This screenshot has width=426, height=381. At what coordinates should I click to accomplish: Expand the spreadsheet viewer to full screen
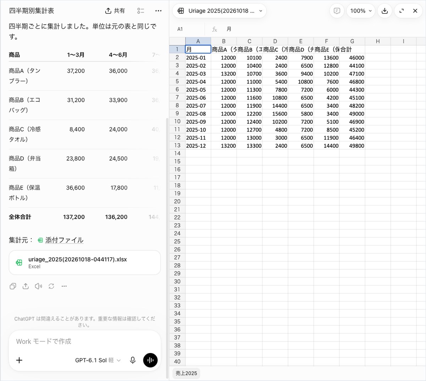point(402,11)
